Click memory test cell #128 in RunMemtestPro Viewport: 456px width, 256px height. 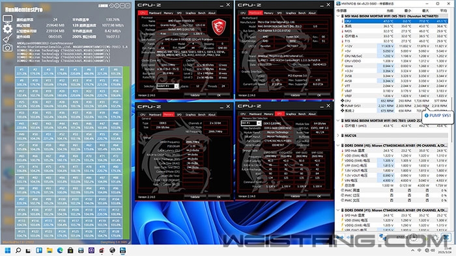[115, 234]
